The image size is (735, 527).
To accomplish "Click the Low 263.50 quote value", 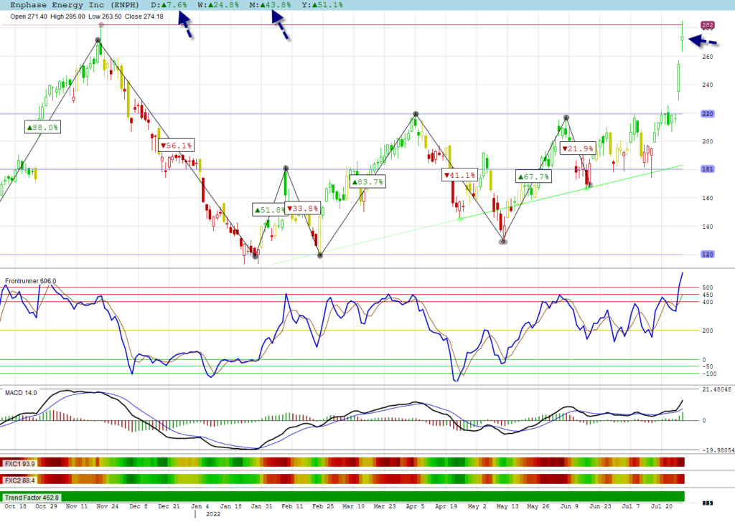I will click(105, 16).
